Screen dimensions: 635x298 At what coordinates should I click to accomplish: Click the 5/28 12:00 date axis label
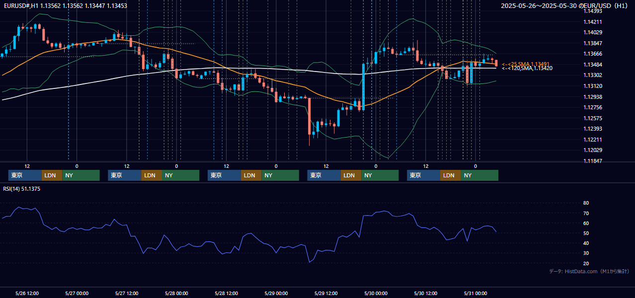click(x=226, y=293)
